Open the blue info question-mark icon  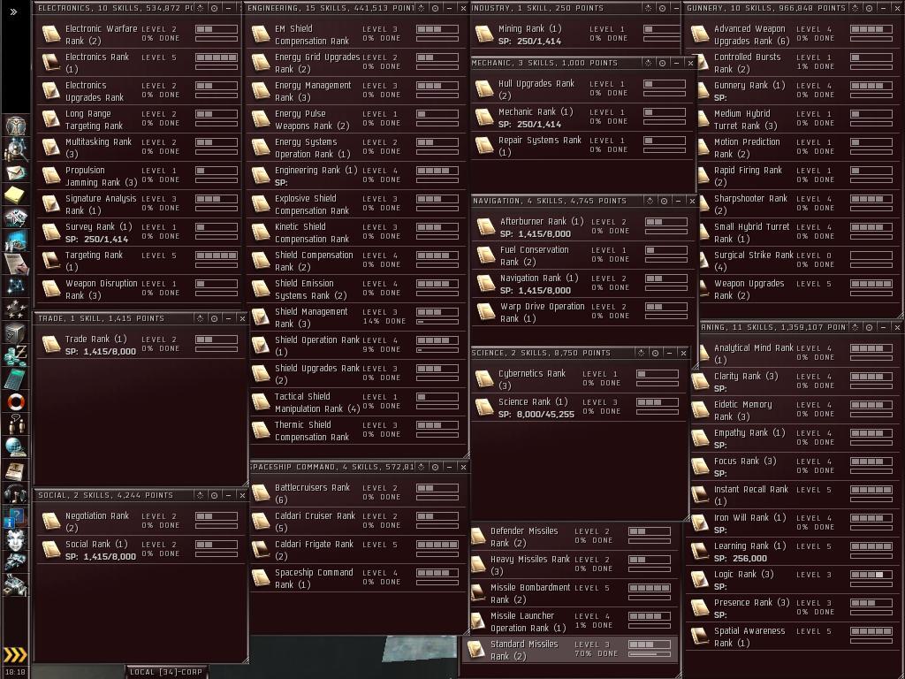point(16,516)
